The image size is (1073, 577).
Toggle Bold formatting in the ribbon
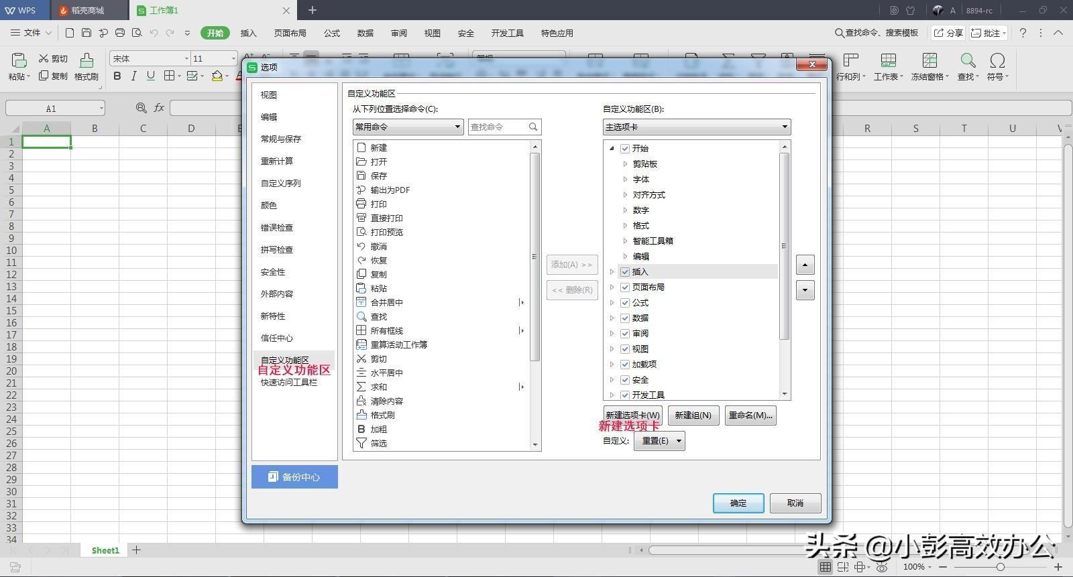point(117,76)
